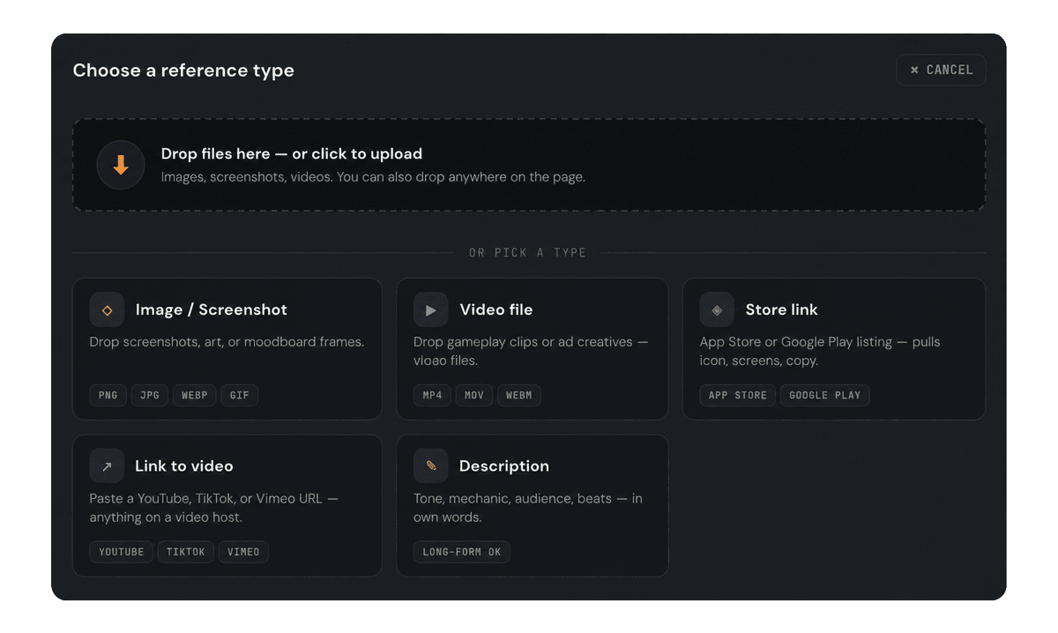1058x633 pixels.
Task: Click 'Images, screenshots, videos' upload hint text
Action: (x=373, y=177)
